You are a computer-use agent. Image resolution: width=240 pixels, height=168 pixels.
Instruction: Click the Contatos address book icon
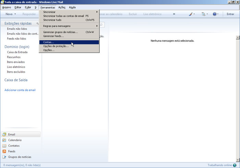[4, 146]
